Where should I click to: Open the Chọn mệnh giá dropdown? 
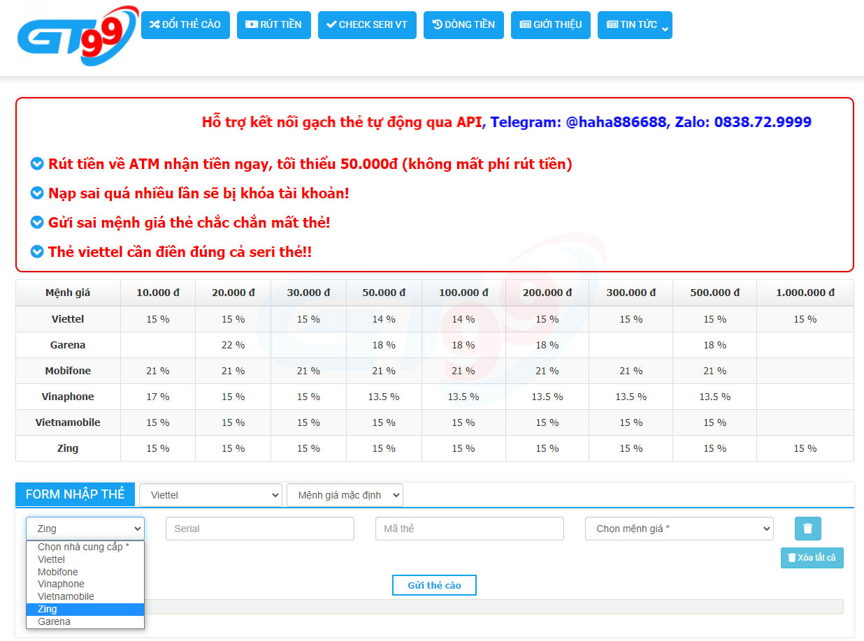click(679, 529)
